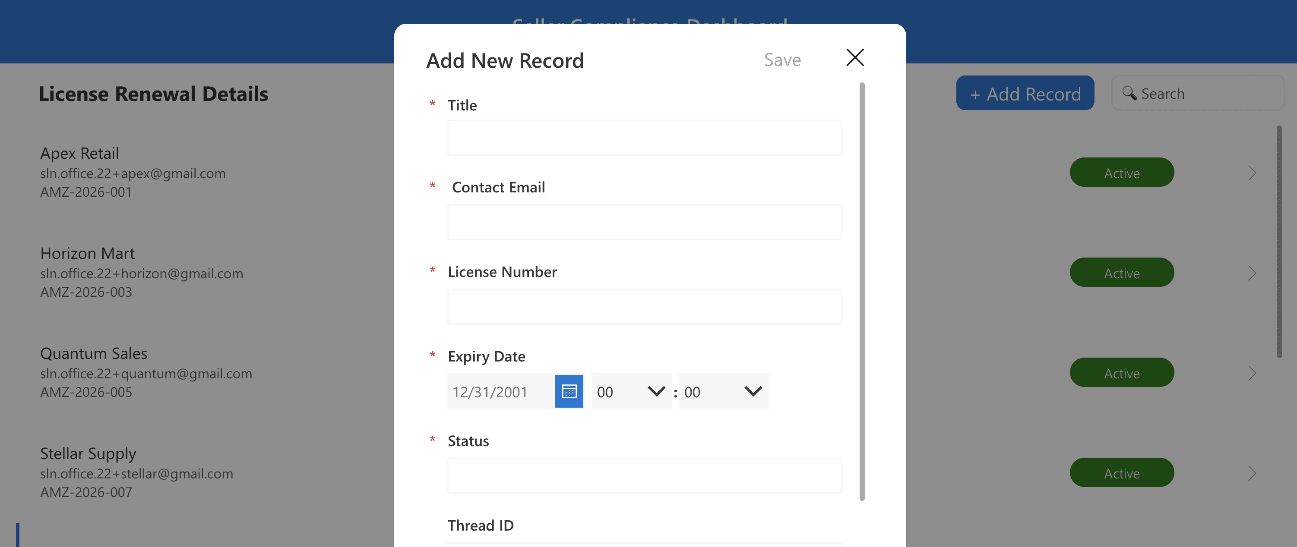Click Save in the record form
The width and height of the screenshot is (1297, 547).
tap(782, 60)
